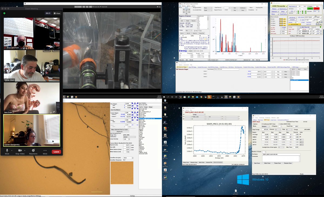Viewport: 324px width, 197px height.
Task: Expand Stop Video options caret in Zoom
Action: (x=25, y=151)
